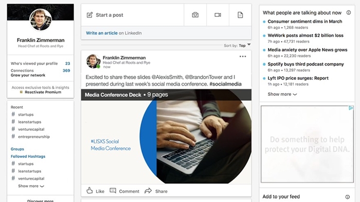This screenshot has width=360, height=202.
Task: Open the Media Conference Deck slide thumbnail
Action: pyautogui.click(x=166, y=136)
